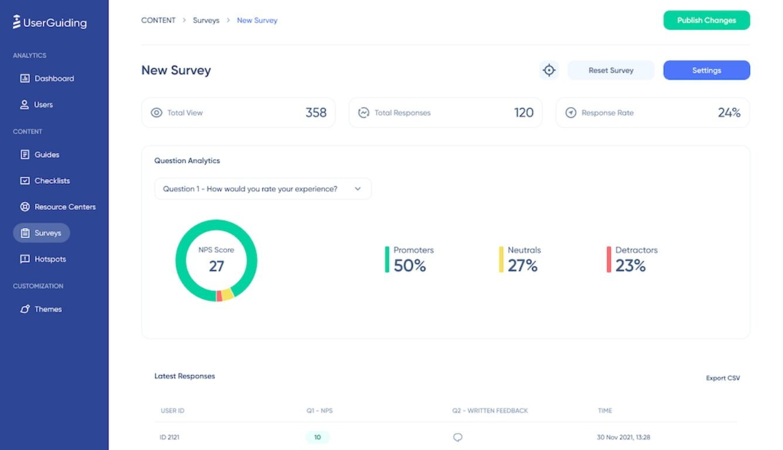Open the written feedback bubble for ID 2121
This screenshot has width=783, height=450.
coord(457,437)
